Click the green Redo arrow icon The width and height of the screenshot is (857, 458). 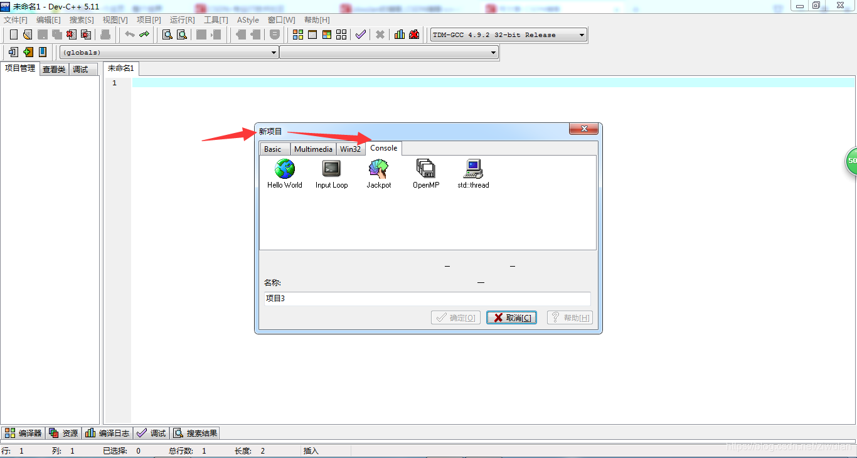point(144,35)
